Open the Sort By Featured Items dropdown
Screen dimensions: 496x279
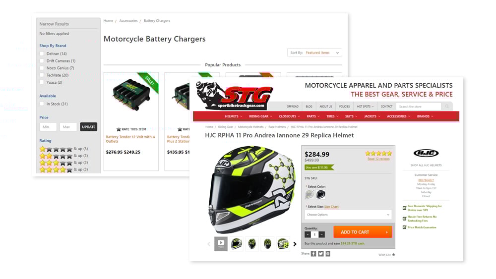(x=314, y=53)
